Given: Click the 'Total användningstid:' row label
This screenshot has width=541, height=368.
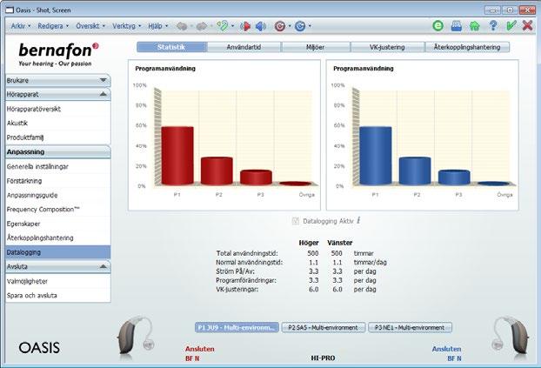Looking at the screenshot, I should (x=247, y=253).
